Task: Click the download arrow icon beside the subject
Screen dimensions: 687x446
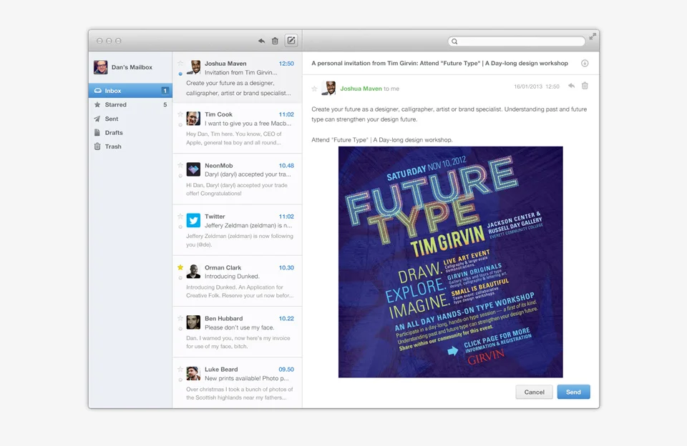Action: [585, 63]
